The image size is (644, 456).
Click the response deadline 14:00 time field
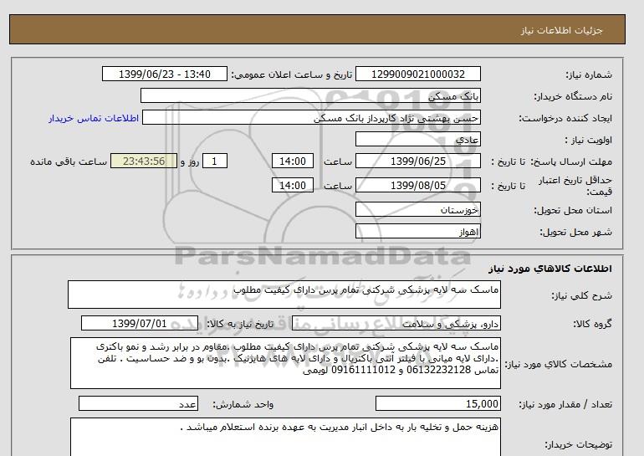(294, 161)
